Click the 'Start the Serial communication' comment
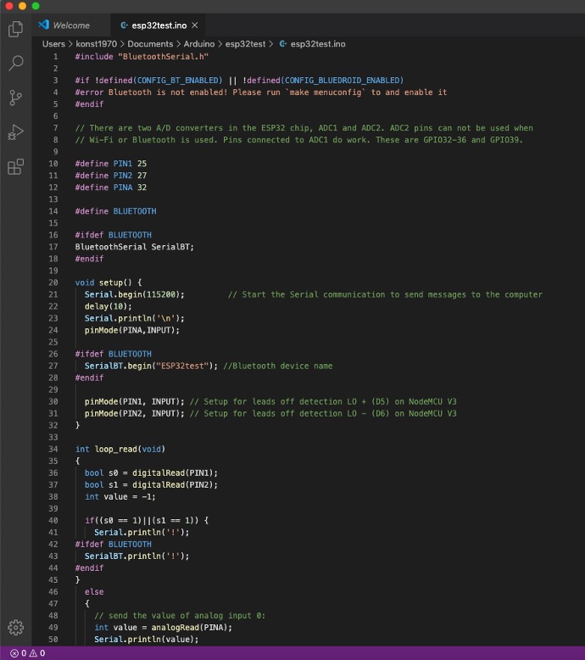 point(385,294)
